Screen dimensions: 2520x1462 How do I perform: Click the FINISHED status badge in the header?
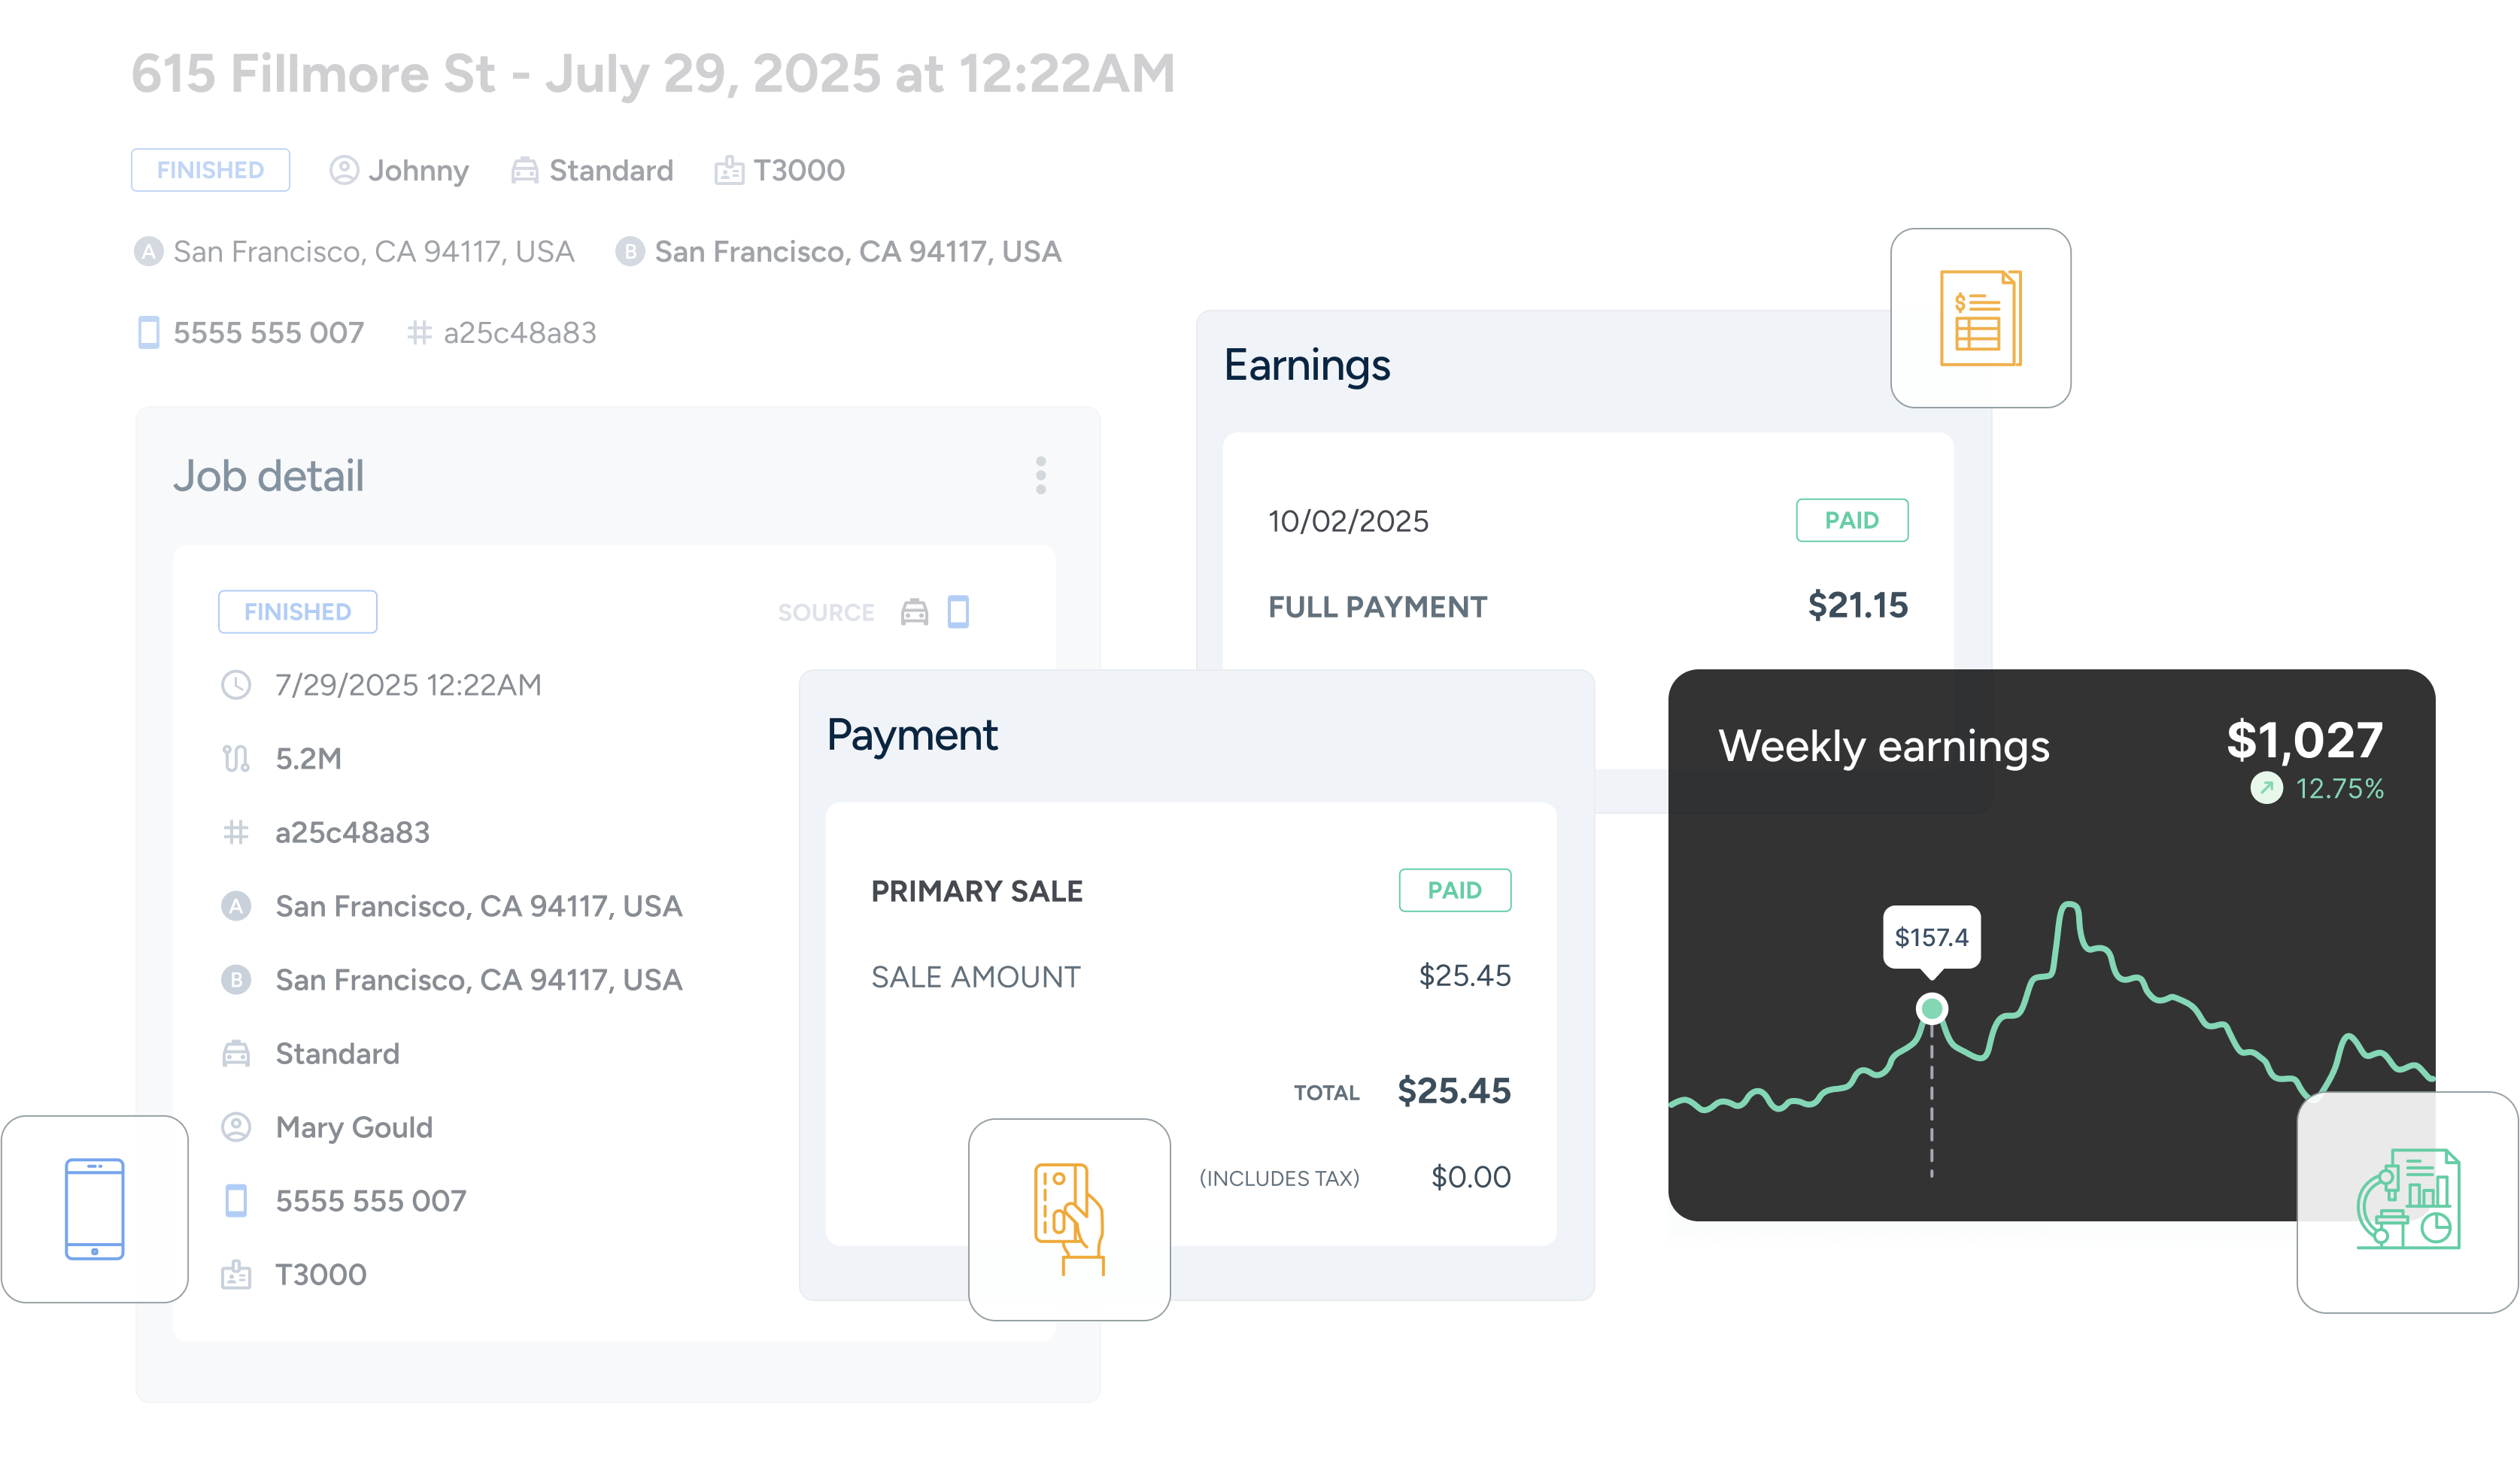point(210,170)
